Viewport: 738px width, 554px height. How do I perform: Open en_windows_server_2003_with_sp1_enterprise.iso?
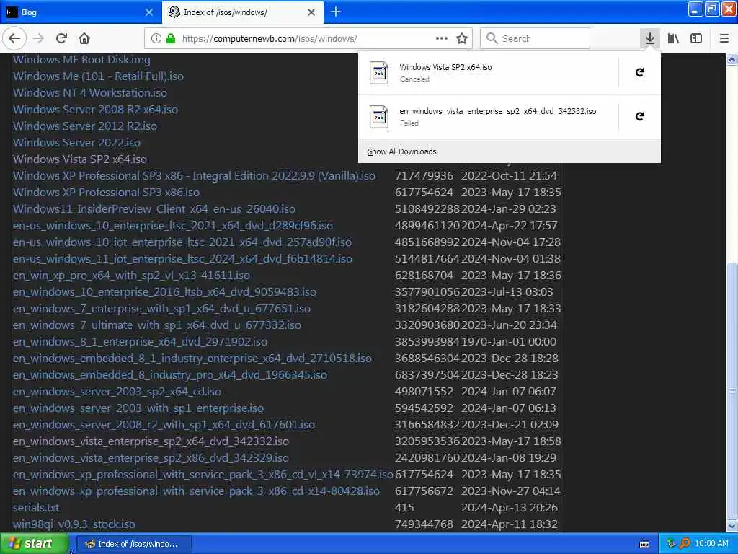tap(138, 408)
